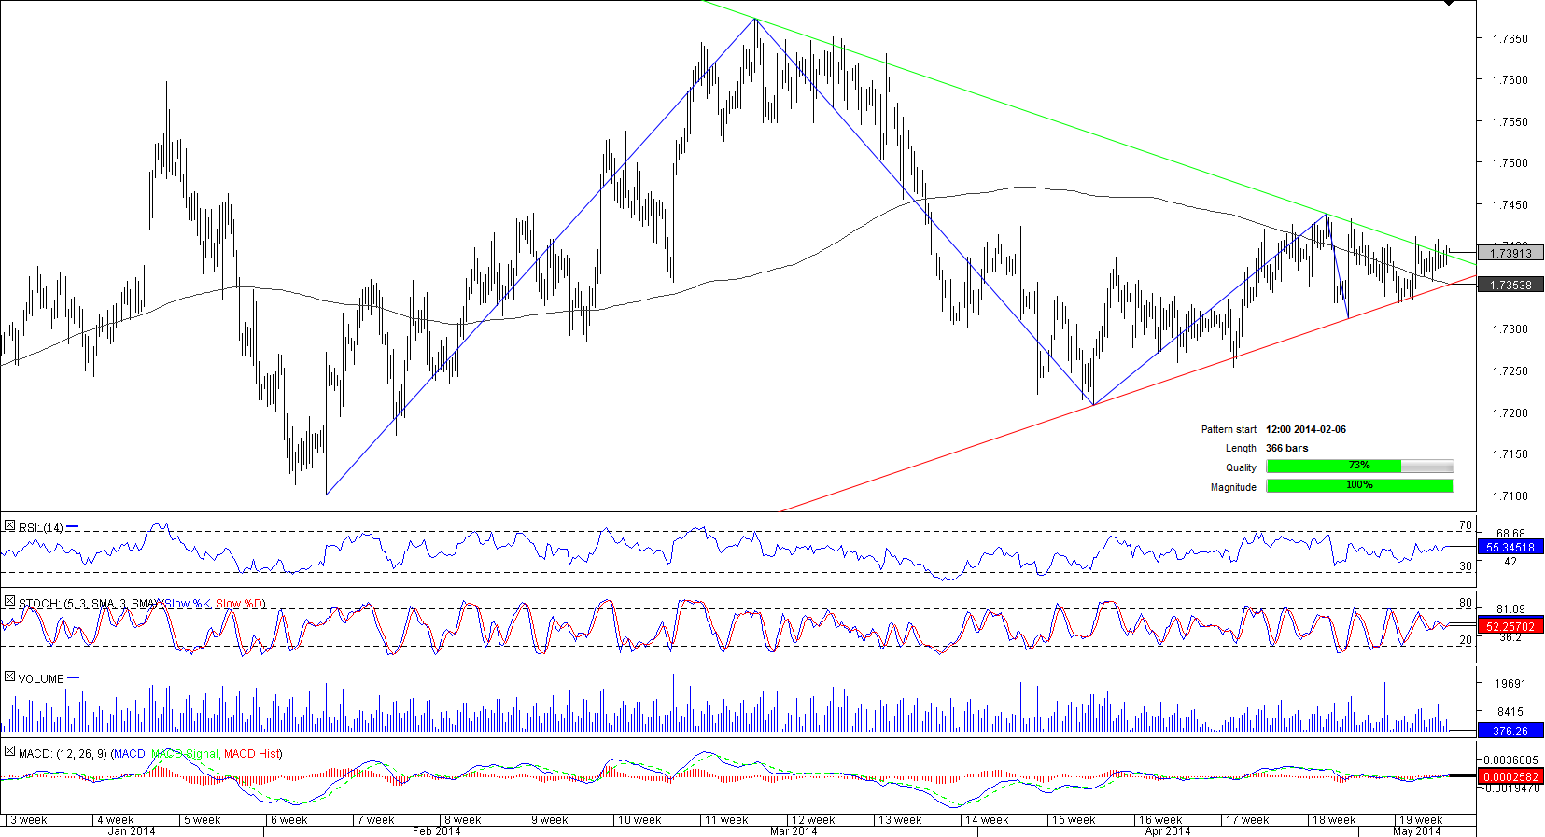Viewport: 1545px width, 837px height.
Task: Click the MACD Hist legend entry
Action: pos(251,754)
